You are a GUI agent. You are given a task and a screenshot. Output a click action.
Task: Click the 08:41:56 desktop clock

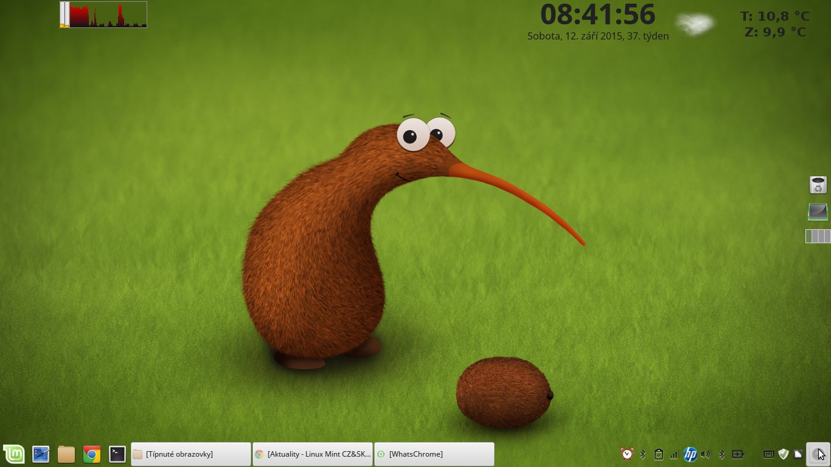(x=598, y=15)
